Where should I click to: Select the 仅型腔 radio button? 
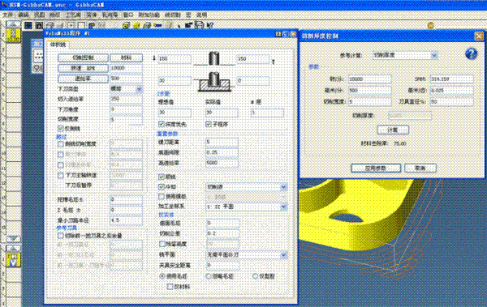(x=255, y=276)
